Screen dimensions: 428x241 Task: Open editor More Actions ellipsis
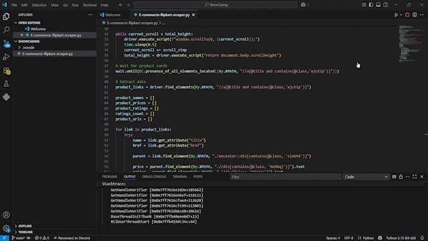(x=422, y=14)
